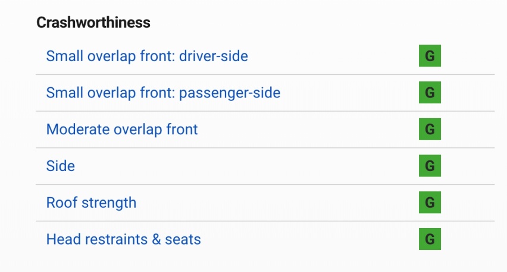The image size is (507, 272).
Task: Click the G badge for driver-side small overlap
Action: [x=430, y=56]
